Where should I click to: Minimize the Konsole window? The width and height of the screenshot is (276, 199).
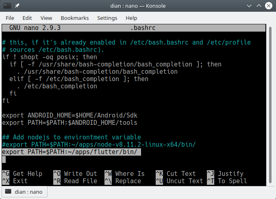pyautogui.click(x=248, y=6)
